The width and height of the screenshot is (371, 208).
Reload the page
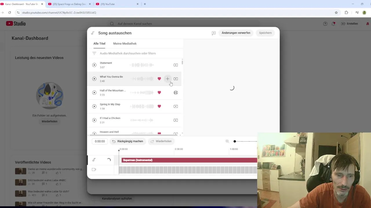coord(10,12)
